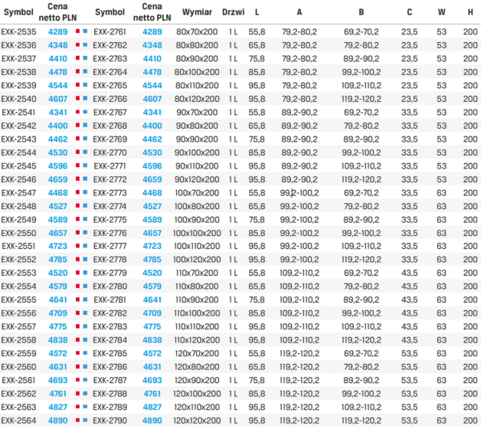Click the red square marker beside EXK-2550
481x429 pixels.
[x=77, y=233]
